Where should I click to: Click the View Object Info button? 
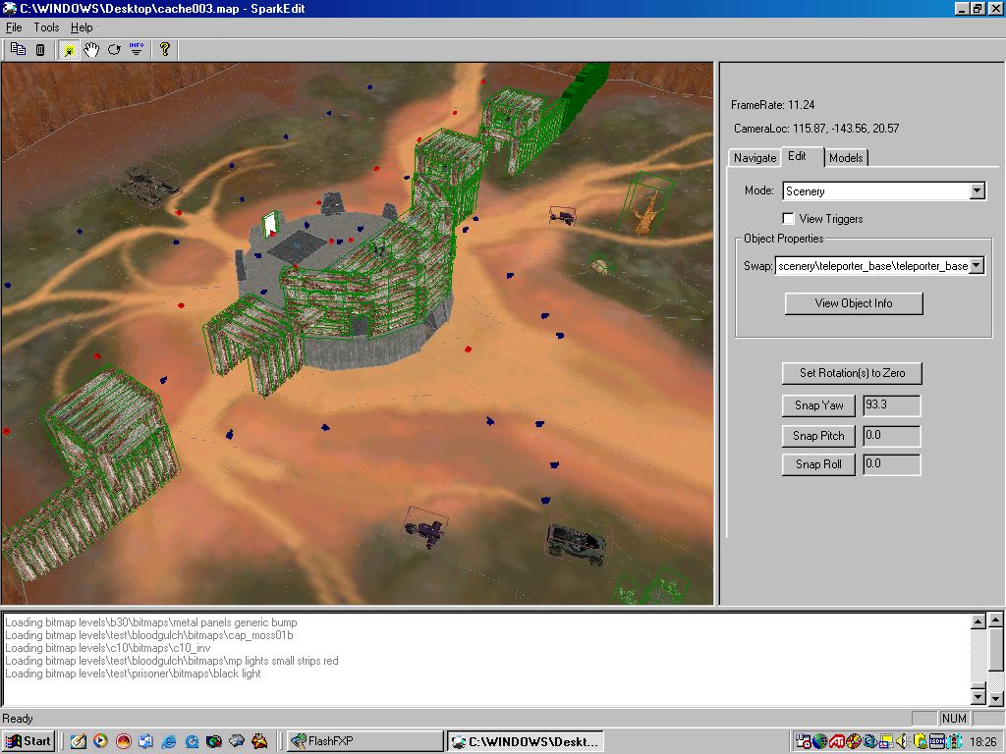pos(854,303)
